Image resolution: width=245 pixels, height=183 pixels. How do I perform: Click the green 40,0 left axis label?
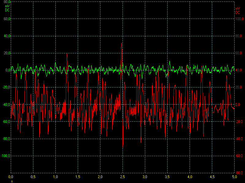point(7,36)
